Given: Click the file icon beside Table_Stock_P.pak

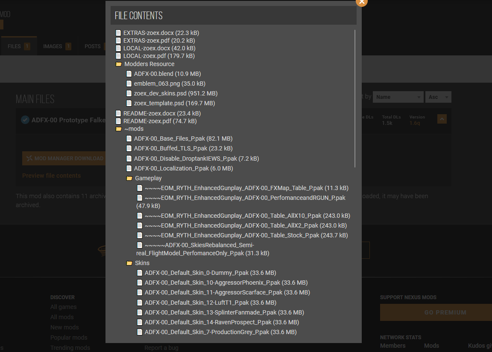Looking at the screenshot, I should [140, 235].
